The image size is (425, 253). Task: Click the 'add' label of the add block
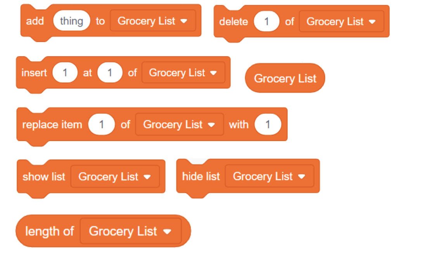(35, 21)
